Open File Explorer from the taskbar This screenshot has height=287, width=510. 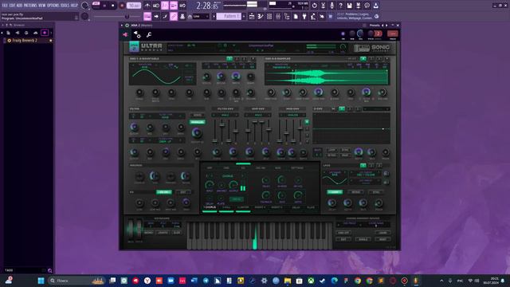(288, 281)
